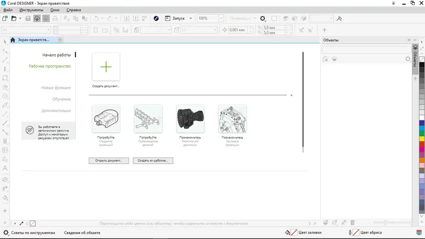
Task: Open the Привязать к dropdown
Action: point(255,18)
